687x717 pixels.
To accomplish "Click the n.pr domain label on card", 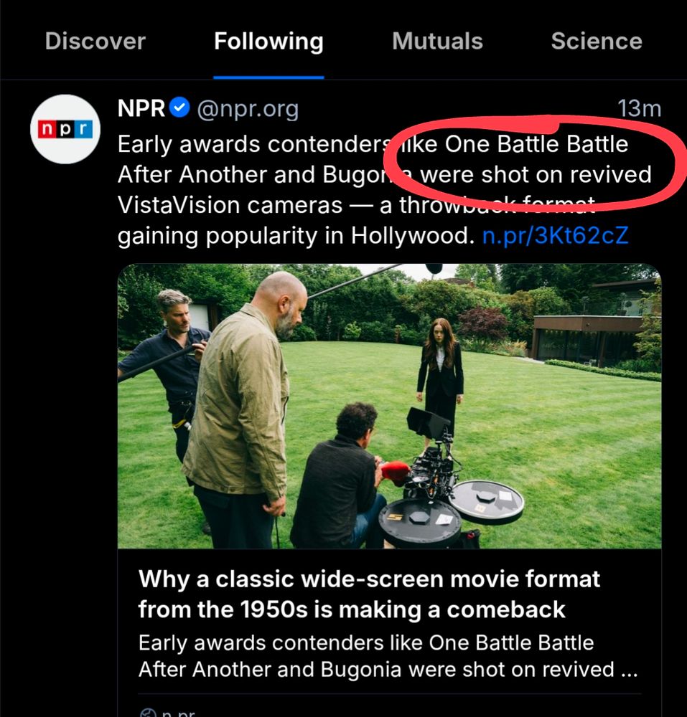I will point(179,713).
